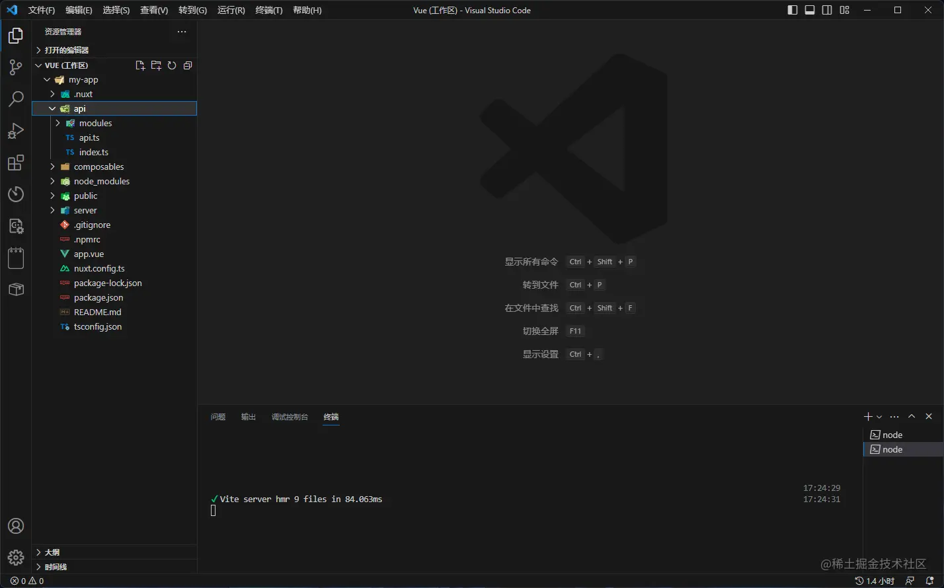Click the New Folder icon in explorer
This screenshot has height=588, width=944.
coord(156,65)
